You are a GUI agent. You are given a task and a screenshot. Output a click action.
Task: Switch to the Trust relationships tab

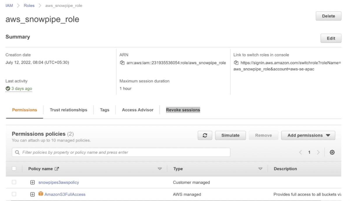click(69, 110)
